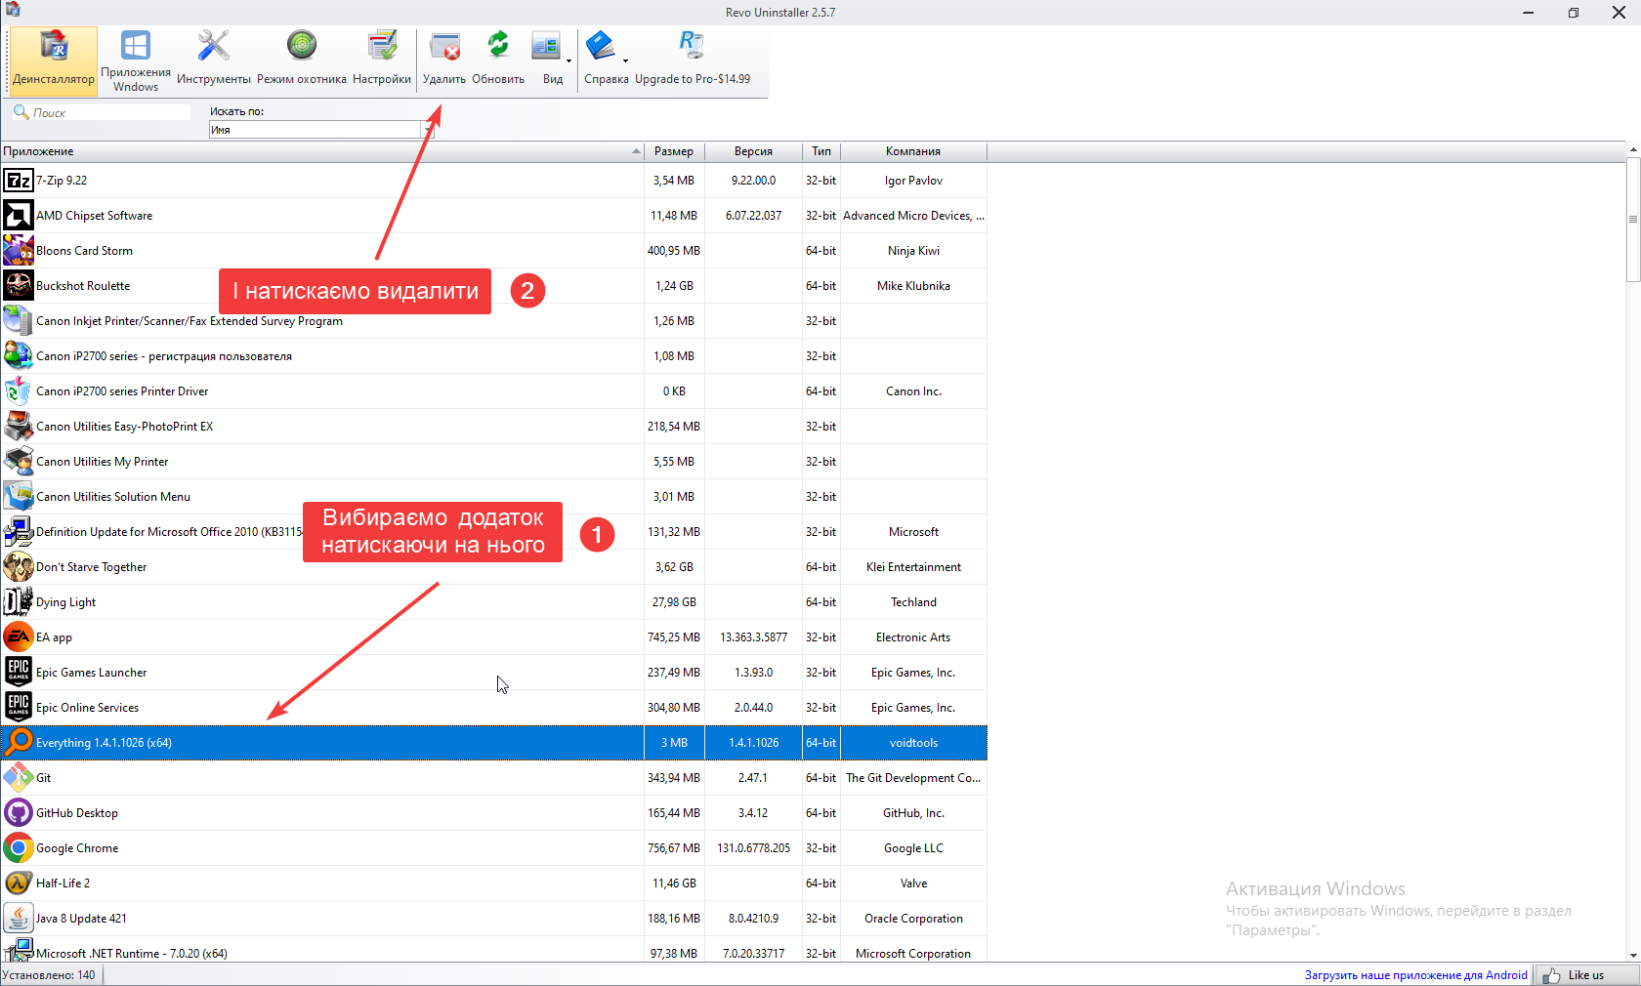1641x986 pixels.
Task: Click Установлено: 140 status text
Action: coord(49,975)
